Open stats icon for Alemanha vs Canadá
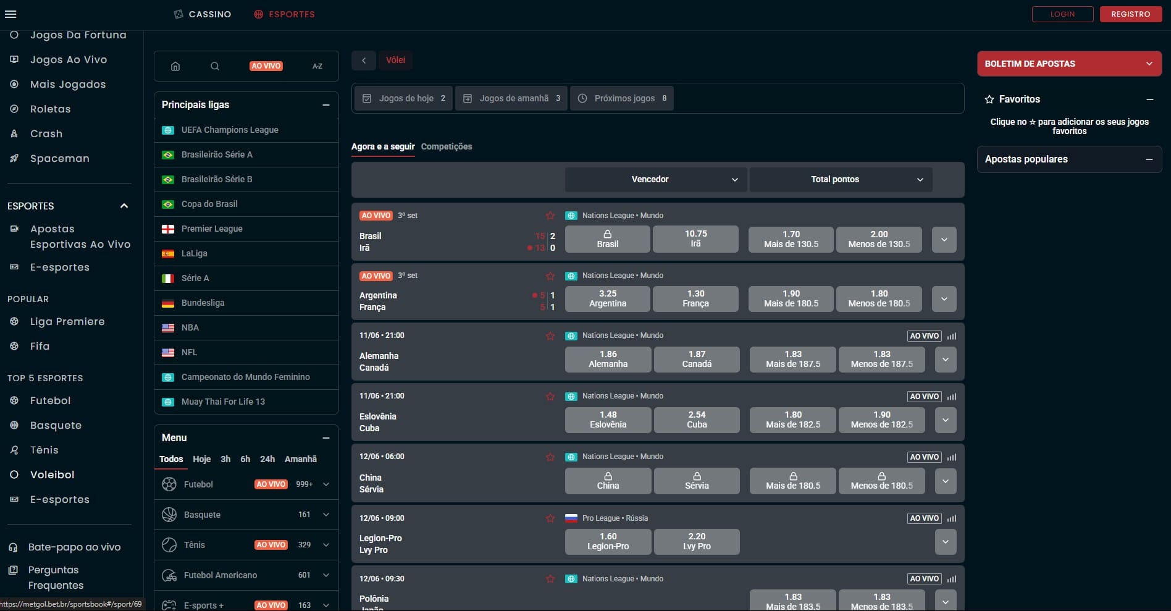Viewport: 1171px width, 611px height. pos(952,336)
